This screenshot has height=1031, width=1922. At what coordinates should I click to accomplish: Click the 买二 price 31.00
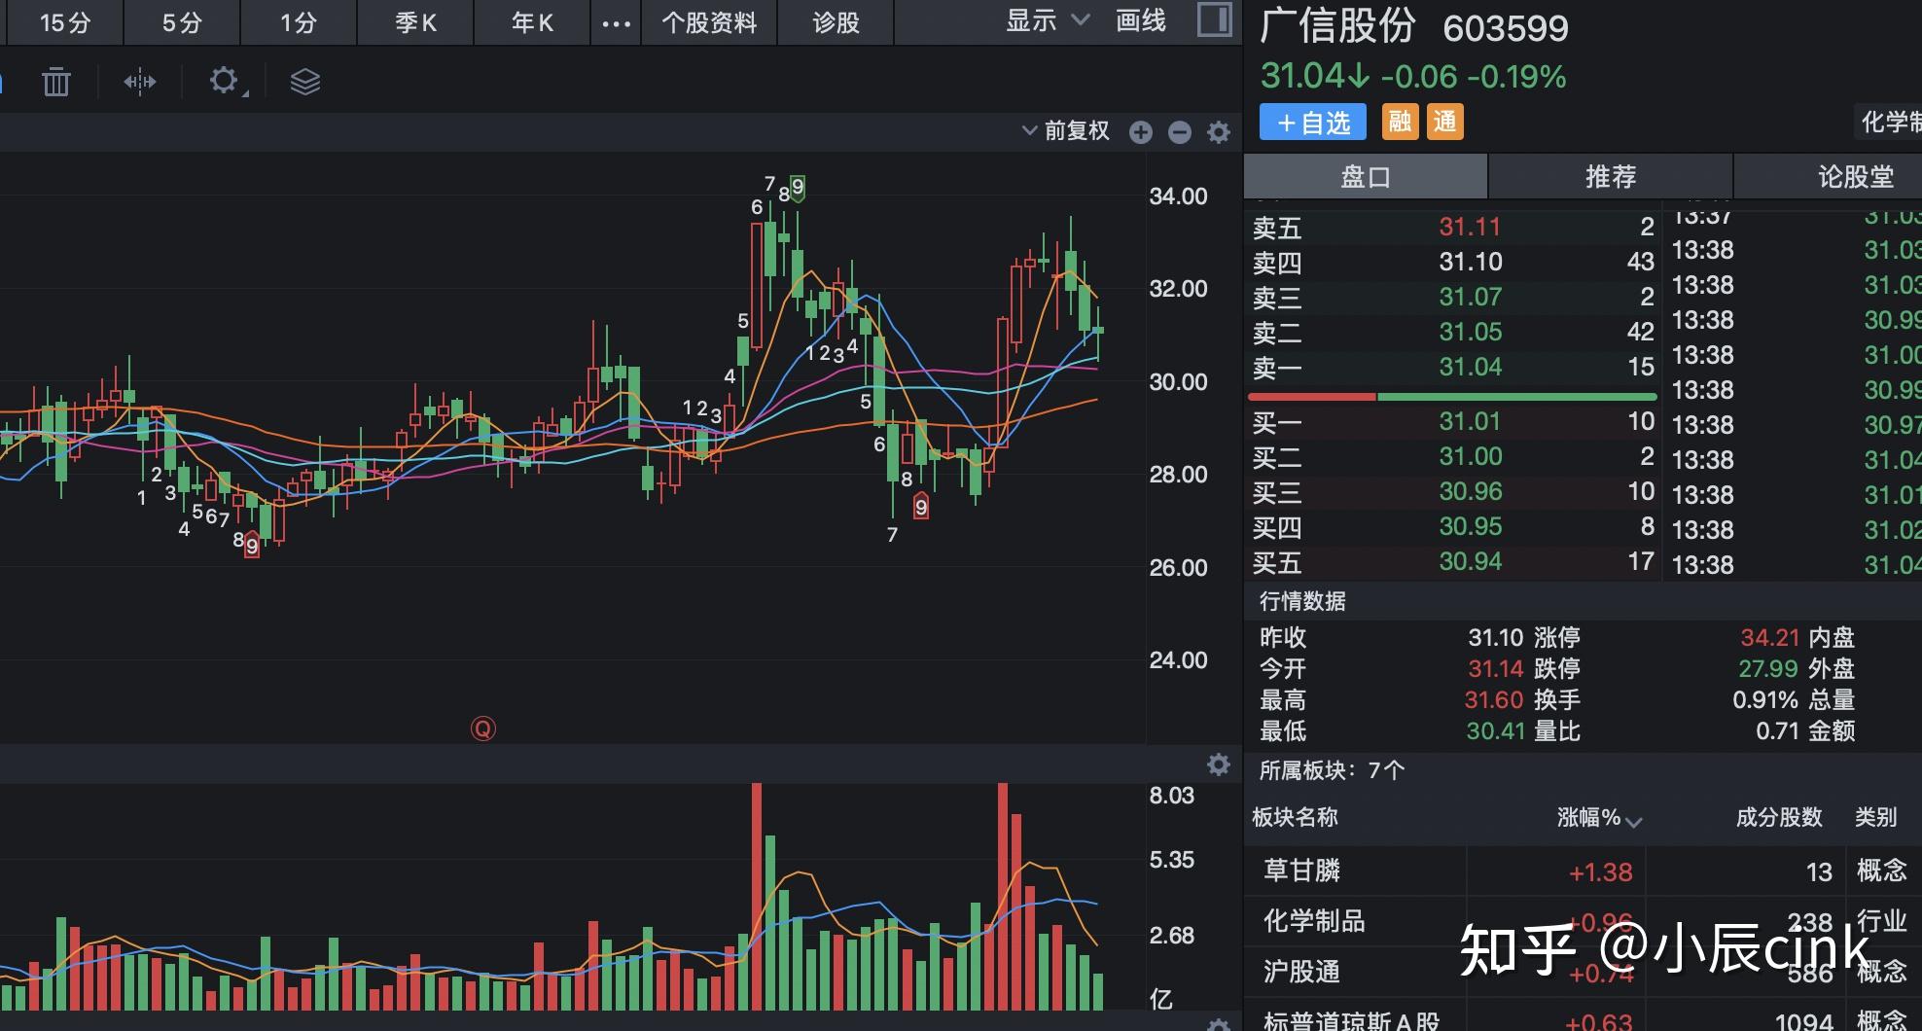1471,456
